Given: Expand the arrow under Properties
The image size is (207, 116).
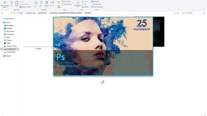Looking at the screenshot, I should 78,7.
